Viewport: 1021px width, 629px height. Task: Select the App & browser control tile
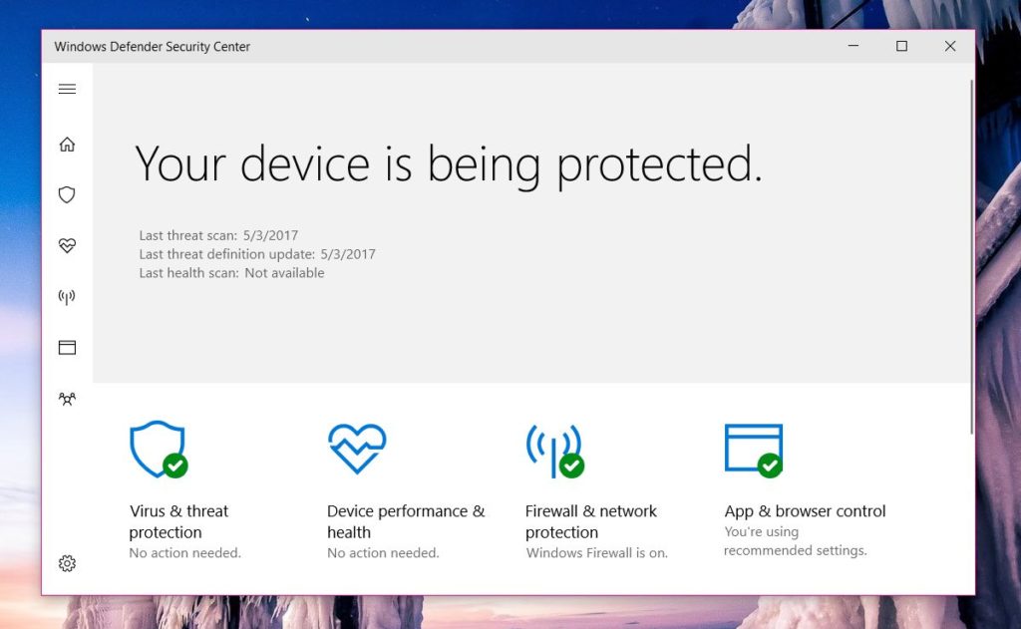(x=805, y=510)
